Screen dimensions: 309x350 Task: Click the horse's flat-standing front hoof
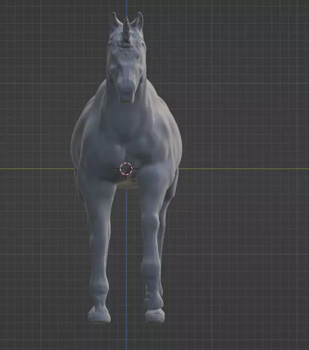(99, 314)
